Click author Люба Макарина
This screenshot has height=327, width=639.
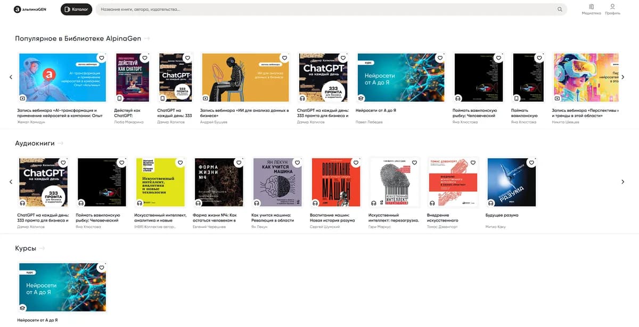pos(129,122)
